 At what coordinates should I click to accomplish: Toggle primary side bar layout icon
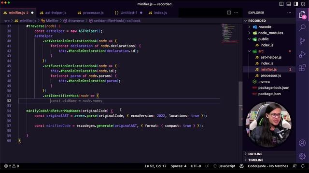click(281, 4)
